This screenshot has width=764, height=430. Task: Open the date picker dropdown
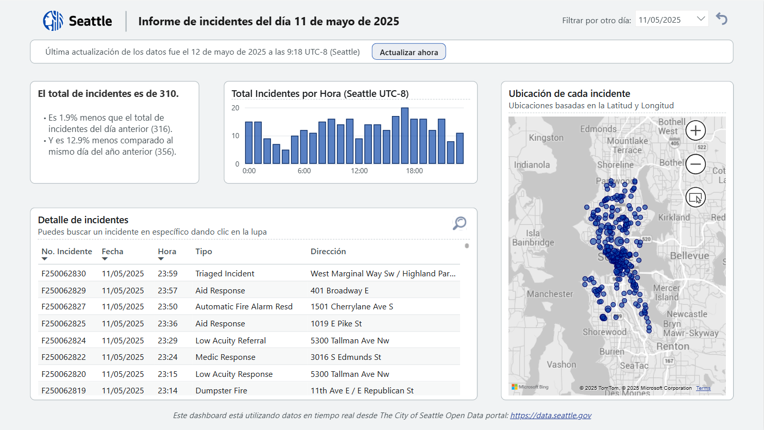point(702,18)
